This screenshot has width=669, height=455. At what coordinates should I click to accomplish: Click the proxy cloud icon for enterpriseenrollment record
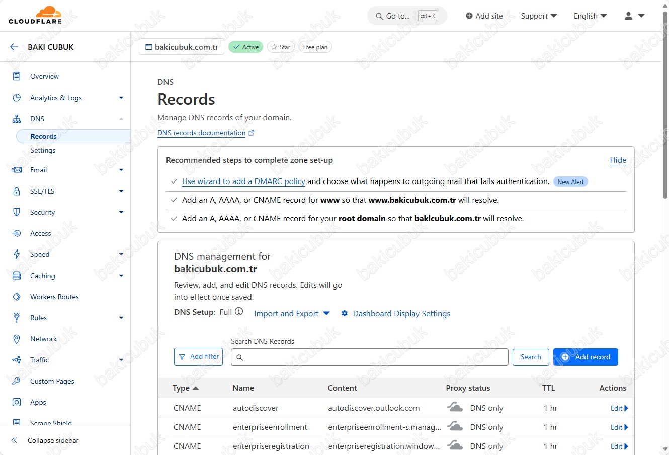coord(455,426)
